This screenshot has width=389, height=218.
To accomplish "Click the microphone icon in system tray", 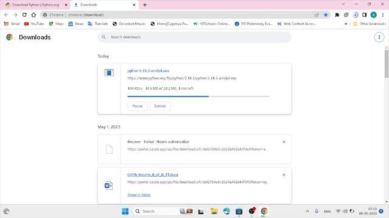I will pos(317,211).
